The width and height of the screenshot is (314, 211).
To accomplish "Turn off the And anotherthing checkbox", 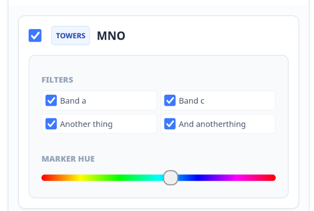I will pyautogui.click(x=170, y=124).
